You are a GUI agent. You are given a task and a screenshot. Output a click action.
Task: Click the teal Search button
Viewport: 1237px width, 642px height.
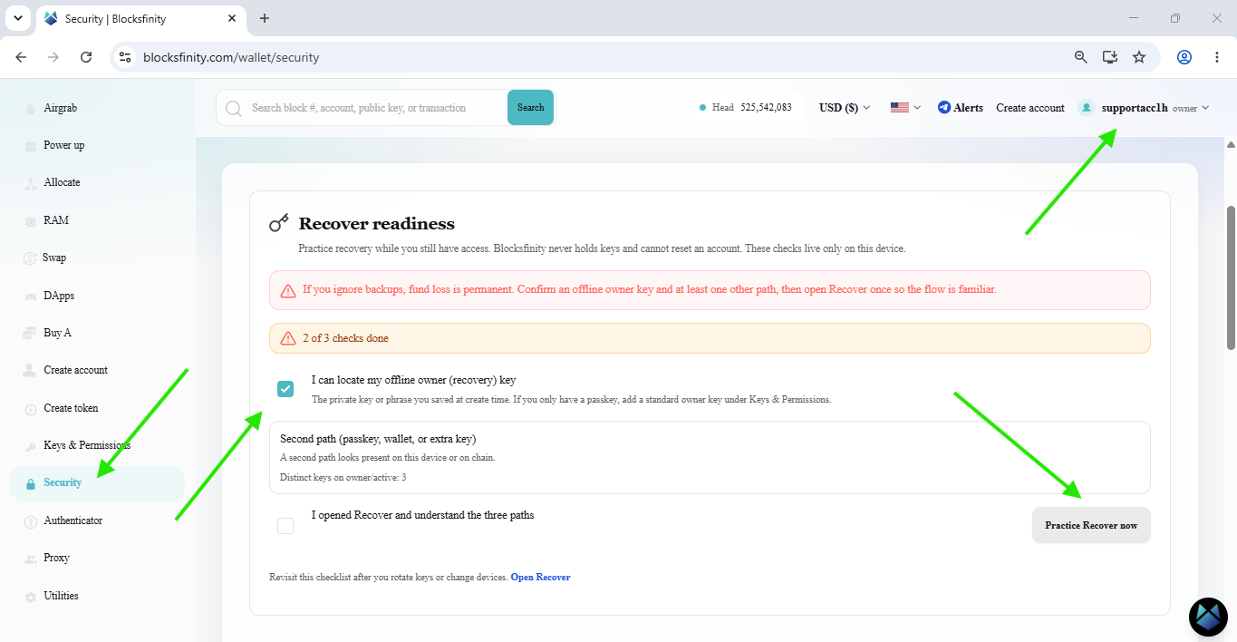tap(530, 107)
